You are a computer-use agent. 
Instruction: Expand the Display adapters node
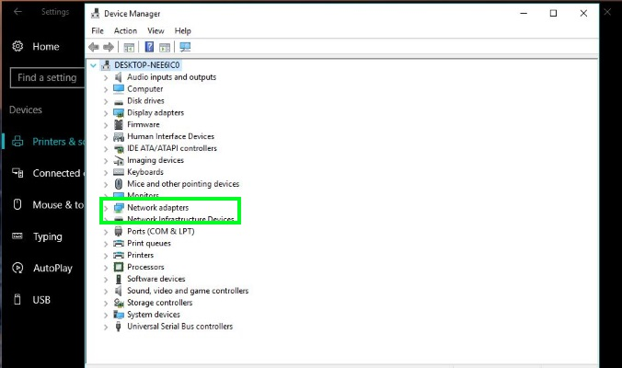coord(106,113)
